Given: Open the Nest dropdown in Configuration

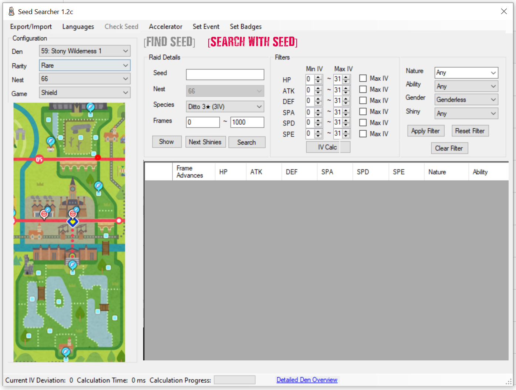Looking at the screenshot, I should (85, 79).
